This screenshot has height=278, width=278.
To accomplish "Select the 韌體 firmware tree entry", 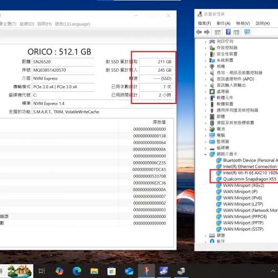I will [x=221, y=116].
